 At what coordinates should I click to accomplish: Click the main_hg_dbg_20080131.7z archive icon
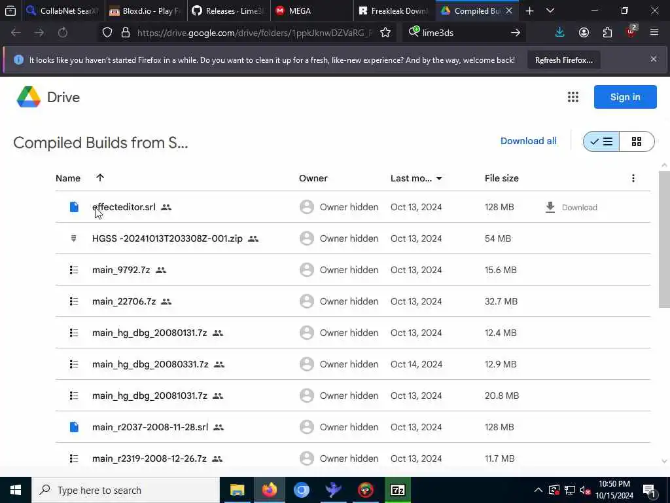point(74,333)
